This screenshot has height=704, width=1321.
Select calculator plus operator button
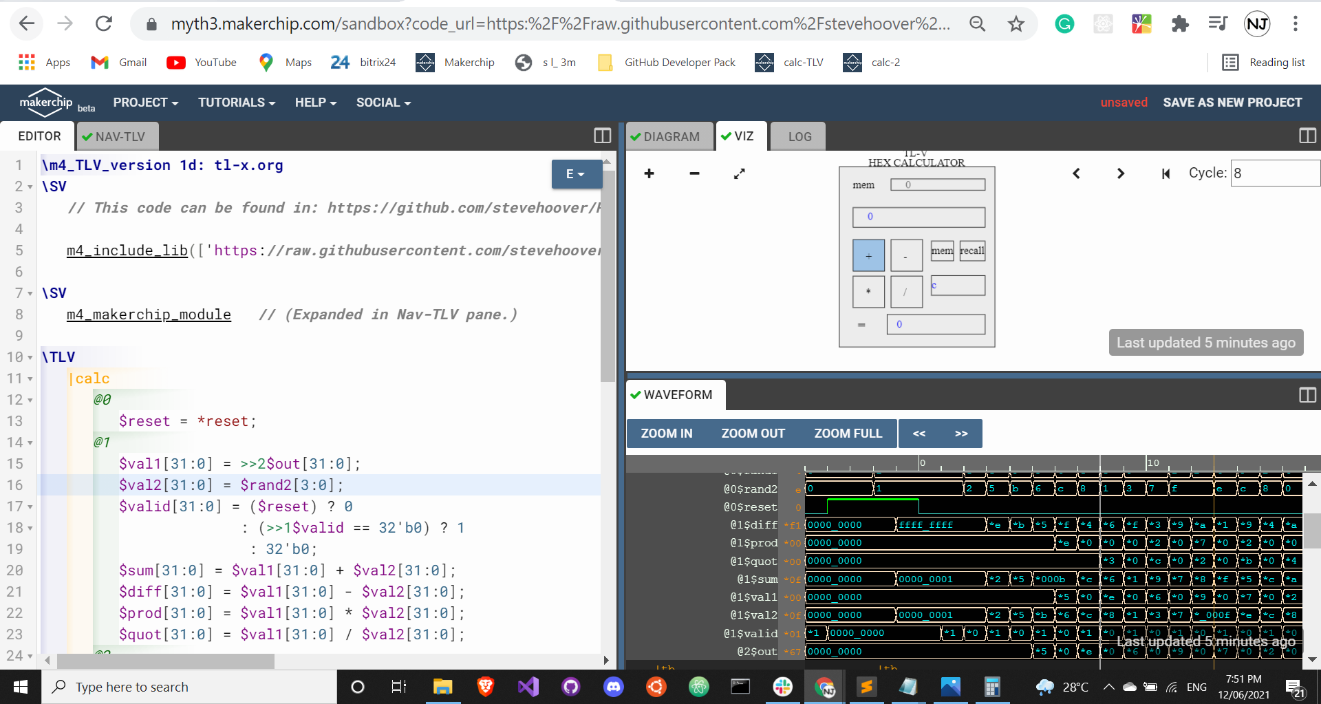[868, 256]
